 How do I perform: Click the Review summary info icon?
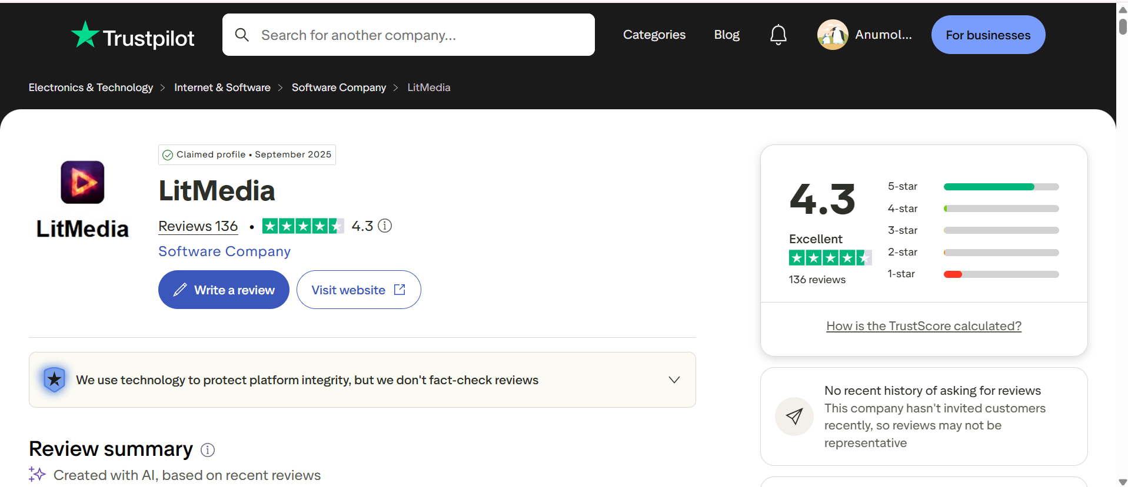(208, 450)
